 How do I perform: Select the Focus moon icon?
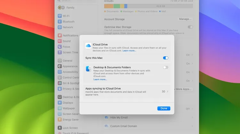click(x=60, y=46)
